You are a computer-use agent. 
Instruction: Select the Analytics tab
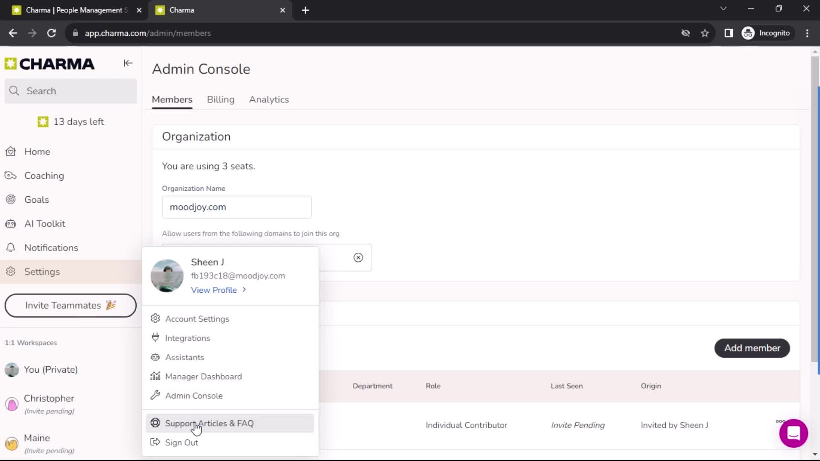269,99
